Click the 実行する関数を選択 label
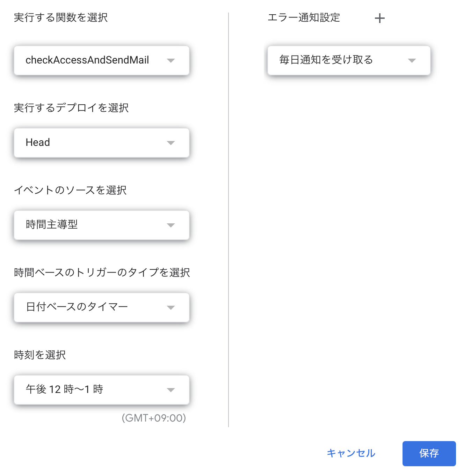471x476 pixels. click(61, 17)
